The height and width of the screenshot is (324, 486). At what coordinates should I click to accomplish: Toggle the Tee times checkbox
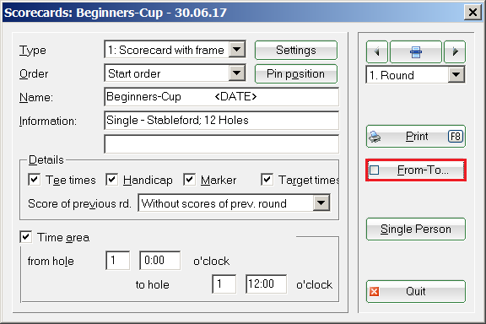[x=34, y=180]
